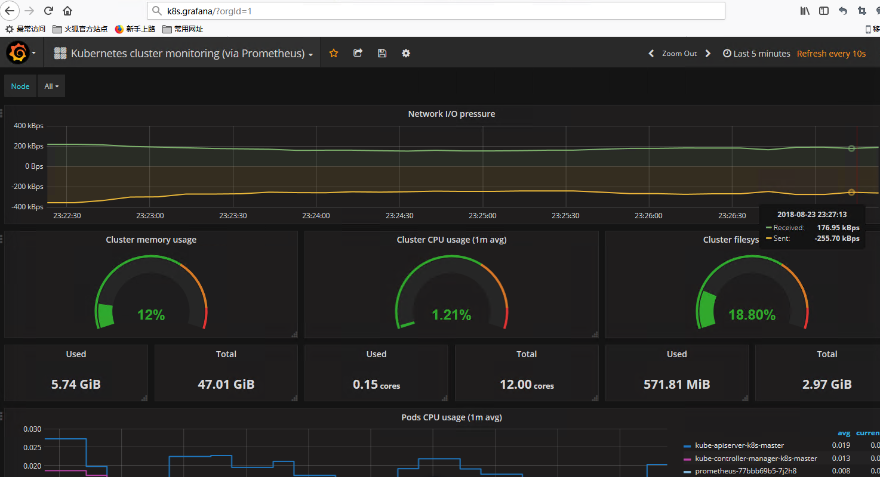The image size is (880, 477).
Task: Click the Sent -255.70 kBps tooltip value
Action: (x=837, y=238)
